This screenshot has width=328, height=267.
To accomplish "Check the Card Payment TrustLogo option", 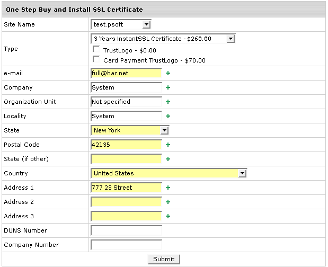I will tap(96, 60).
